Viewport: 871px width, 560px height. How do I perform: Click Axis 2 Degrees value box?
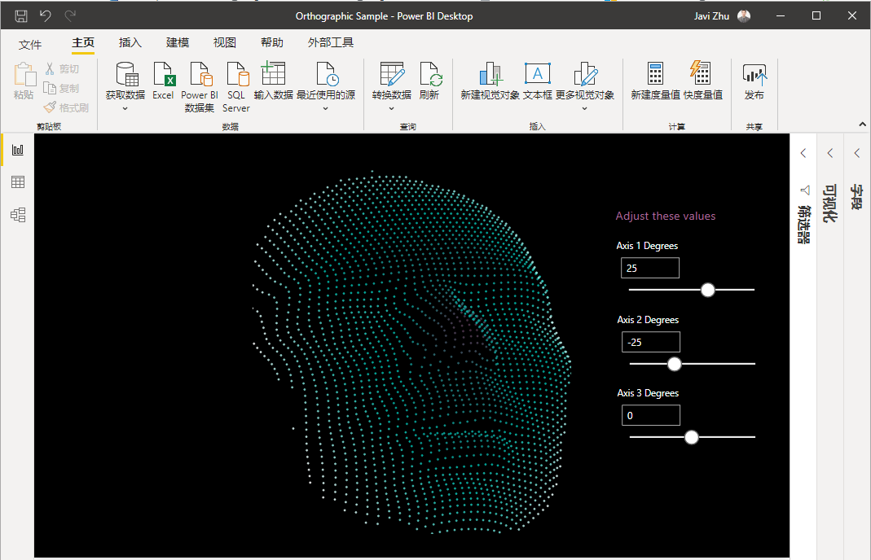(651, 342)
